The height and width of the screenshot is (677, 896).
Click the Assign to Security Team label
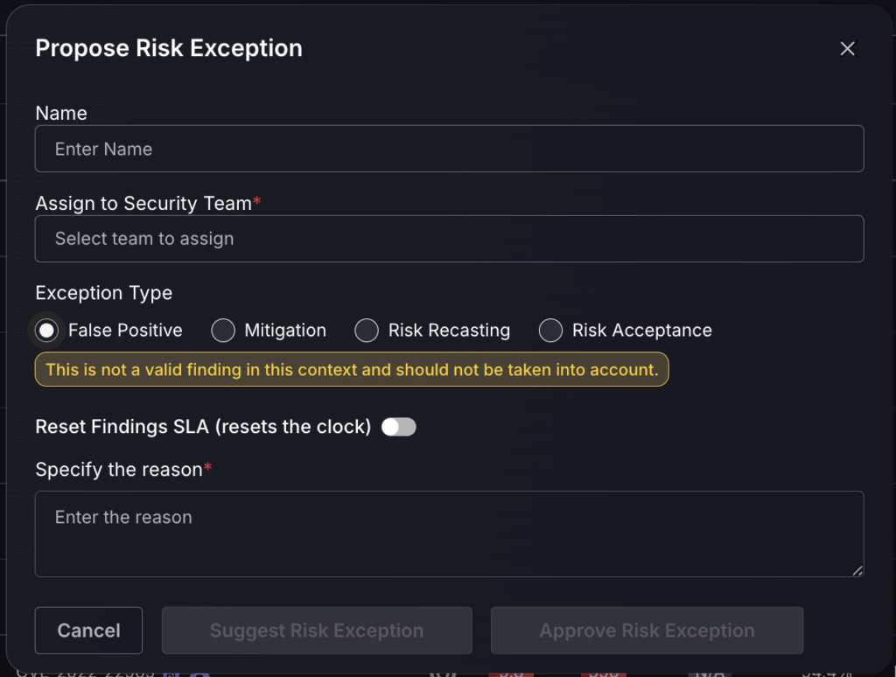(x=143, y=203)
